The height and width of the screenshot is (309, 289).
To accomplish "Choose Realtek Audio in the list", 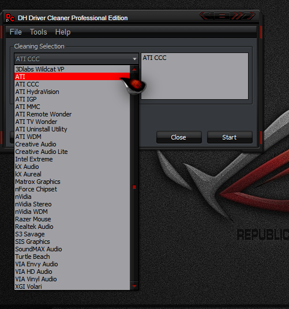I will tap(72, 227).
